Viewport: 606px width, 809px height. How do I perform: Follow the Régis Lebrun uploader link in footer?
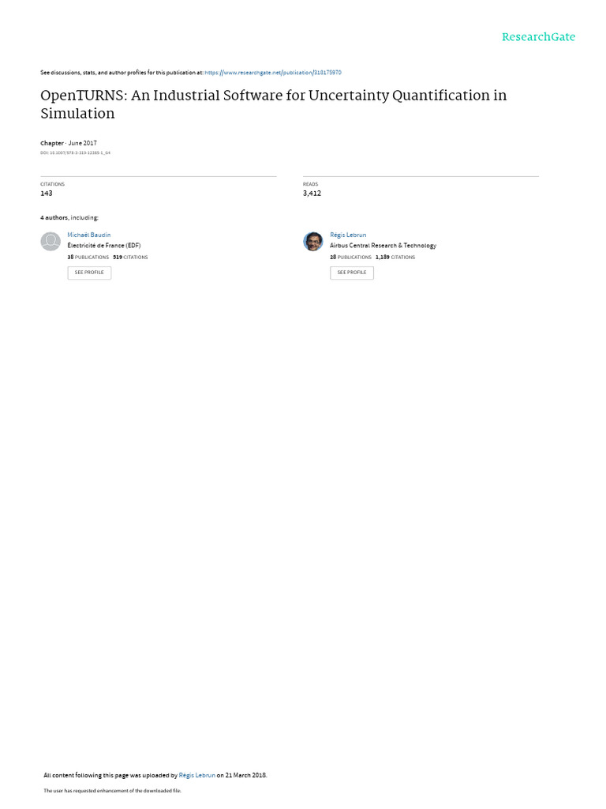click(x=197, y=775)
